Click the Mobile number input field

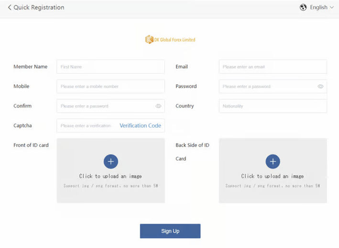tap(111, 86)
